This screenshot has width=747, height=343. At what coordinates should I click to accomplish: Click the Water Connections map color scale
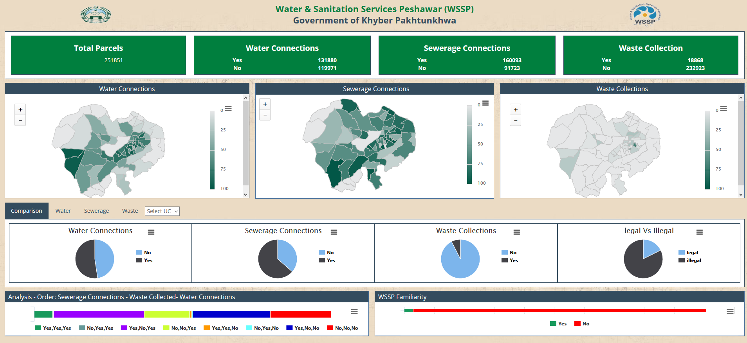click(212, 150)
